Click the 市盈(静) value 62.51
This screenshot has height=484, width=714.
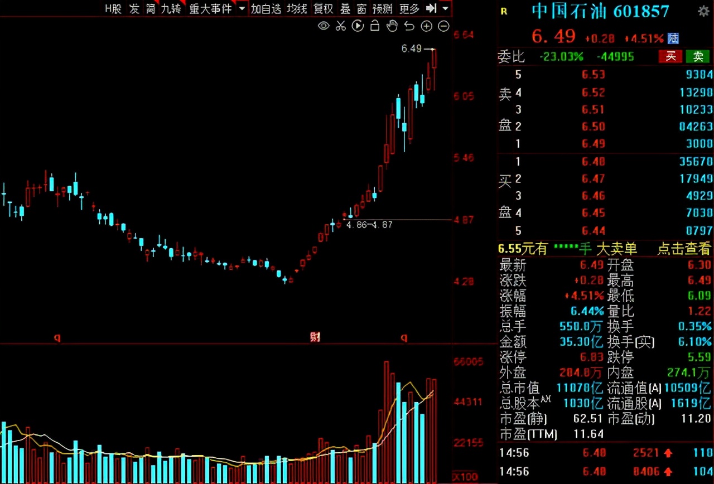(x=587, y=419)
